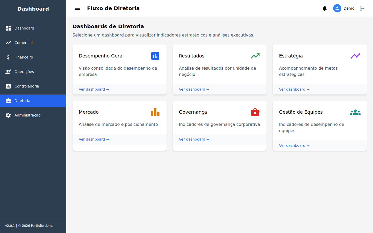Click the Mercado card title

click(89, 112)
